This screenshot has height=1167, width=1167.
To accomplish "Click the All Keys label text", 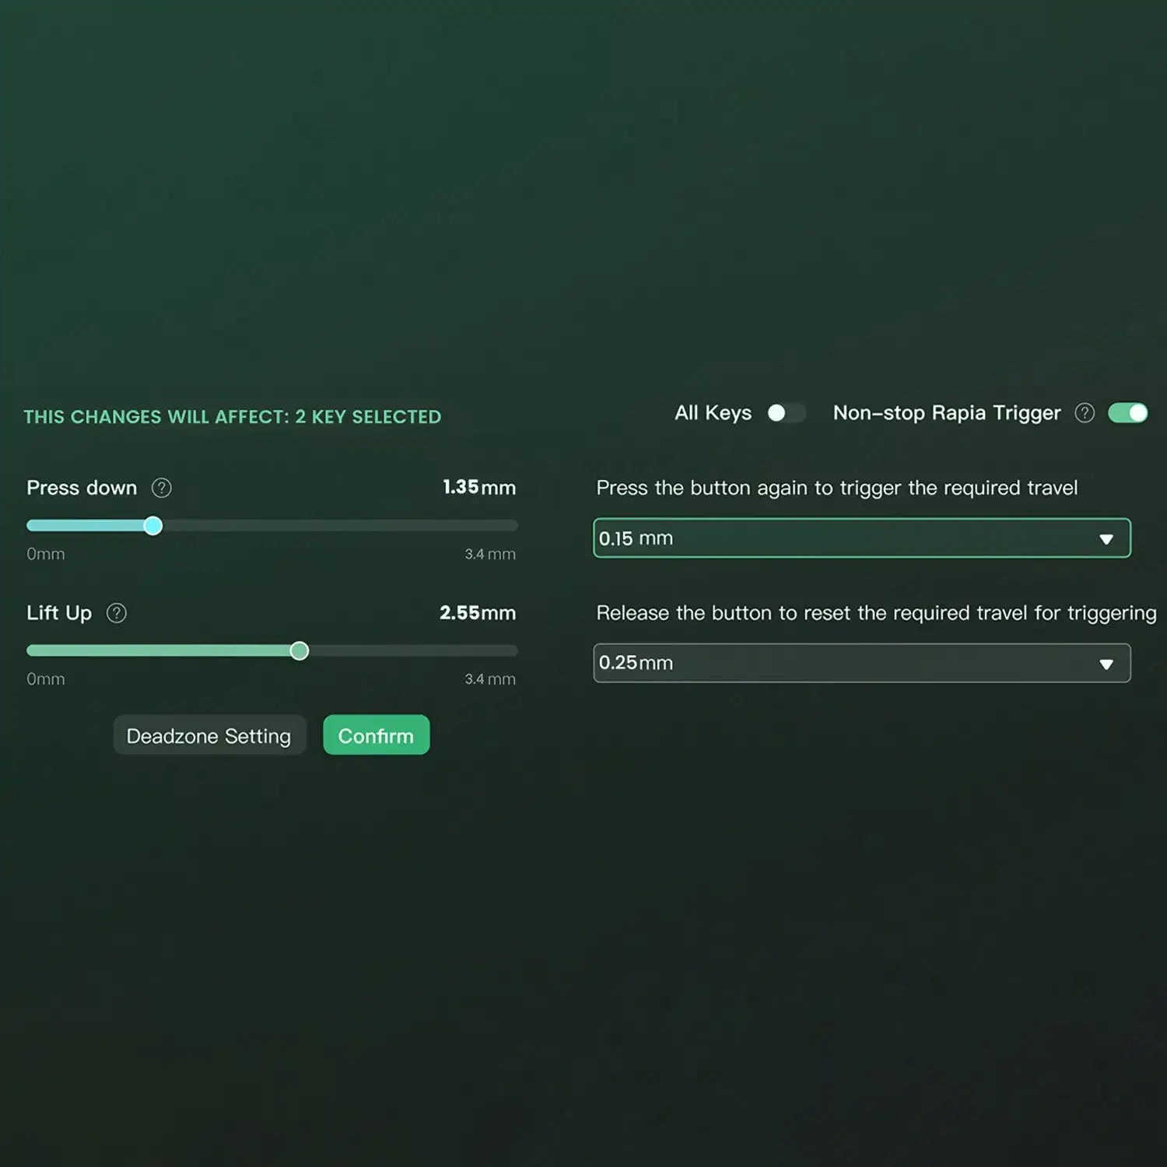I will tap(713, 413).
